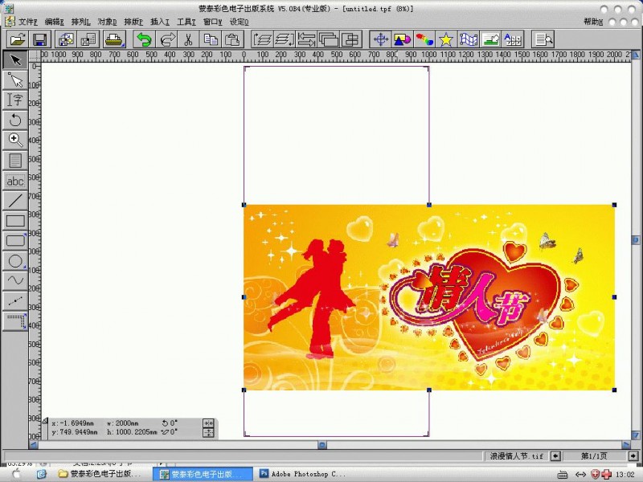Viewport: 643px width, 482px height.
Task: Click previous page arrow beside 第1/1页
Action: 555,455
